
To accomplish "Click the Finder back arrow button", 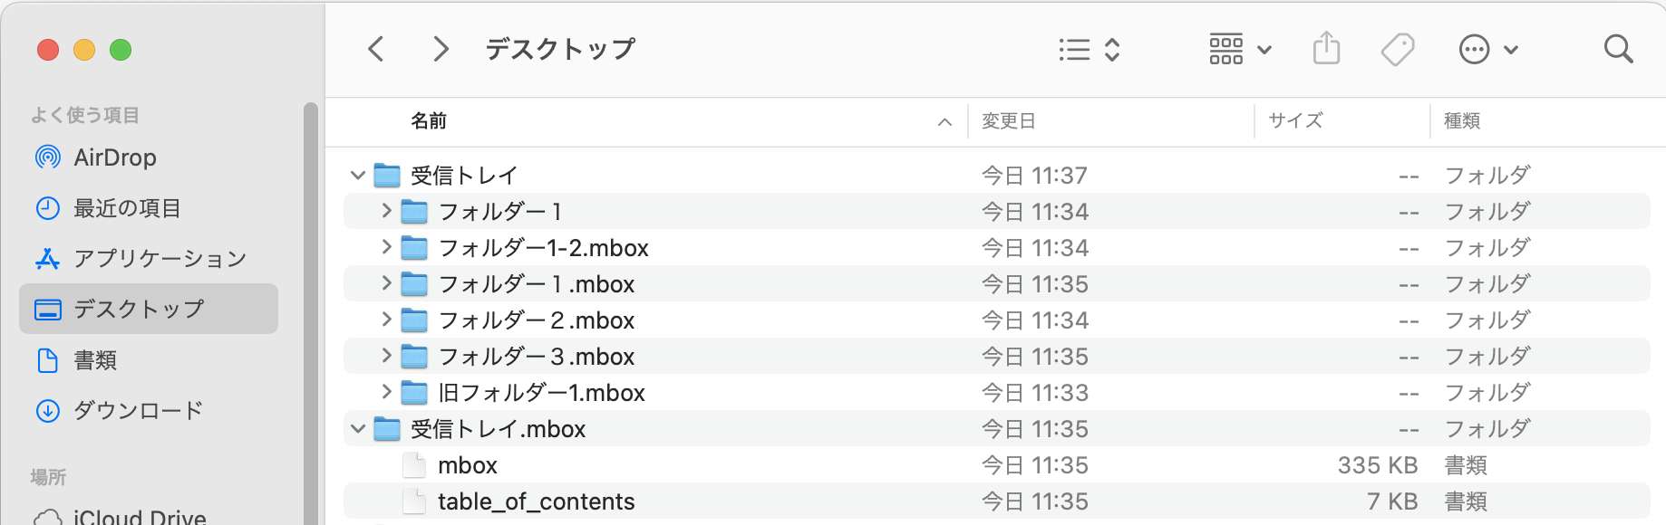I will [x=376, y=49].
